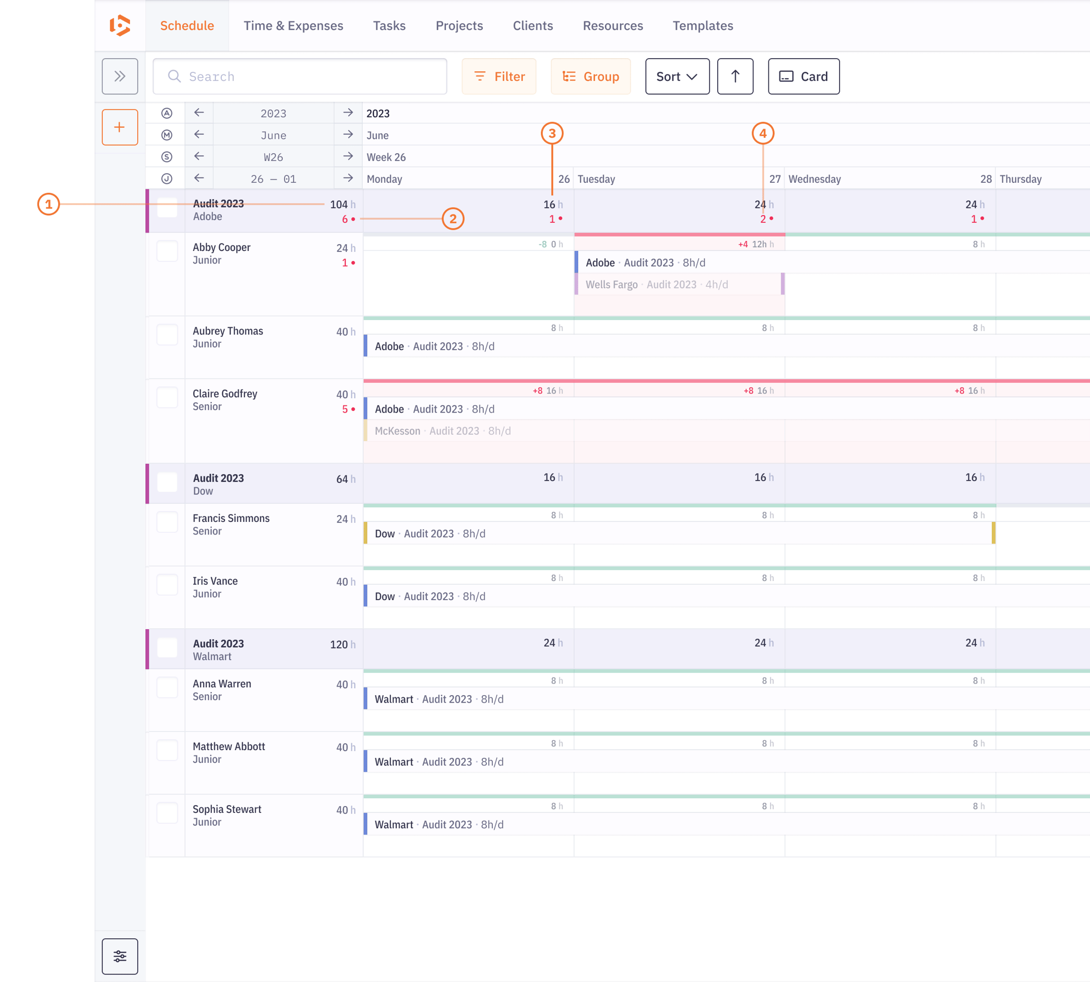Open the sliders settings button at bottom left
The height and width of the screenshot is (982, 1090).
120,956
